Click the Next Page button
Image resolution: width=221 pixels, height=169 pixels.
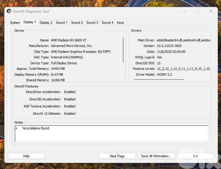(x=117, y=156)
